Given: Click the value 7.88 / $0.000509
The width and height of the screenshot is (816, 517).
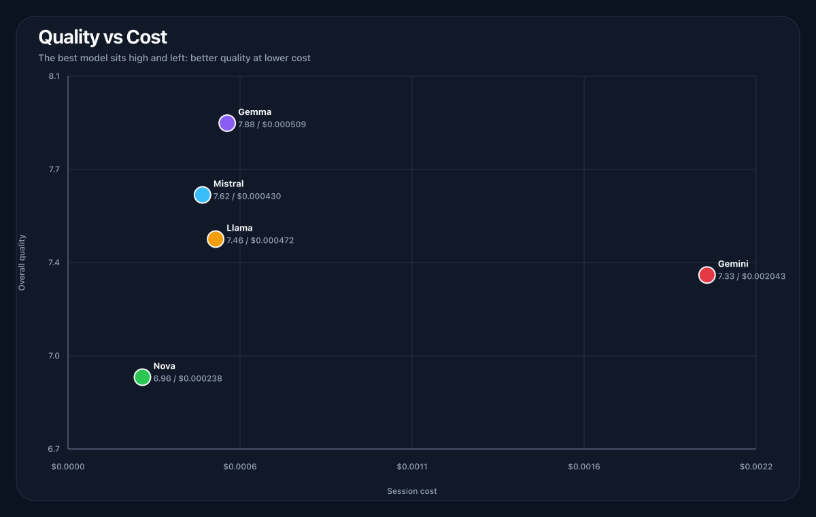Looking at the screenshot, I should point(272,124).
